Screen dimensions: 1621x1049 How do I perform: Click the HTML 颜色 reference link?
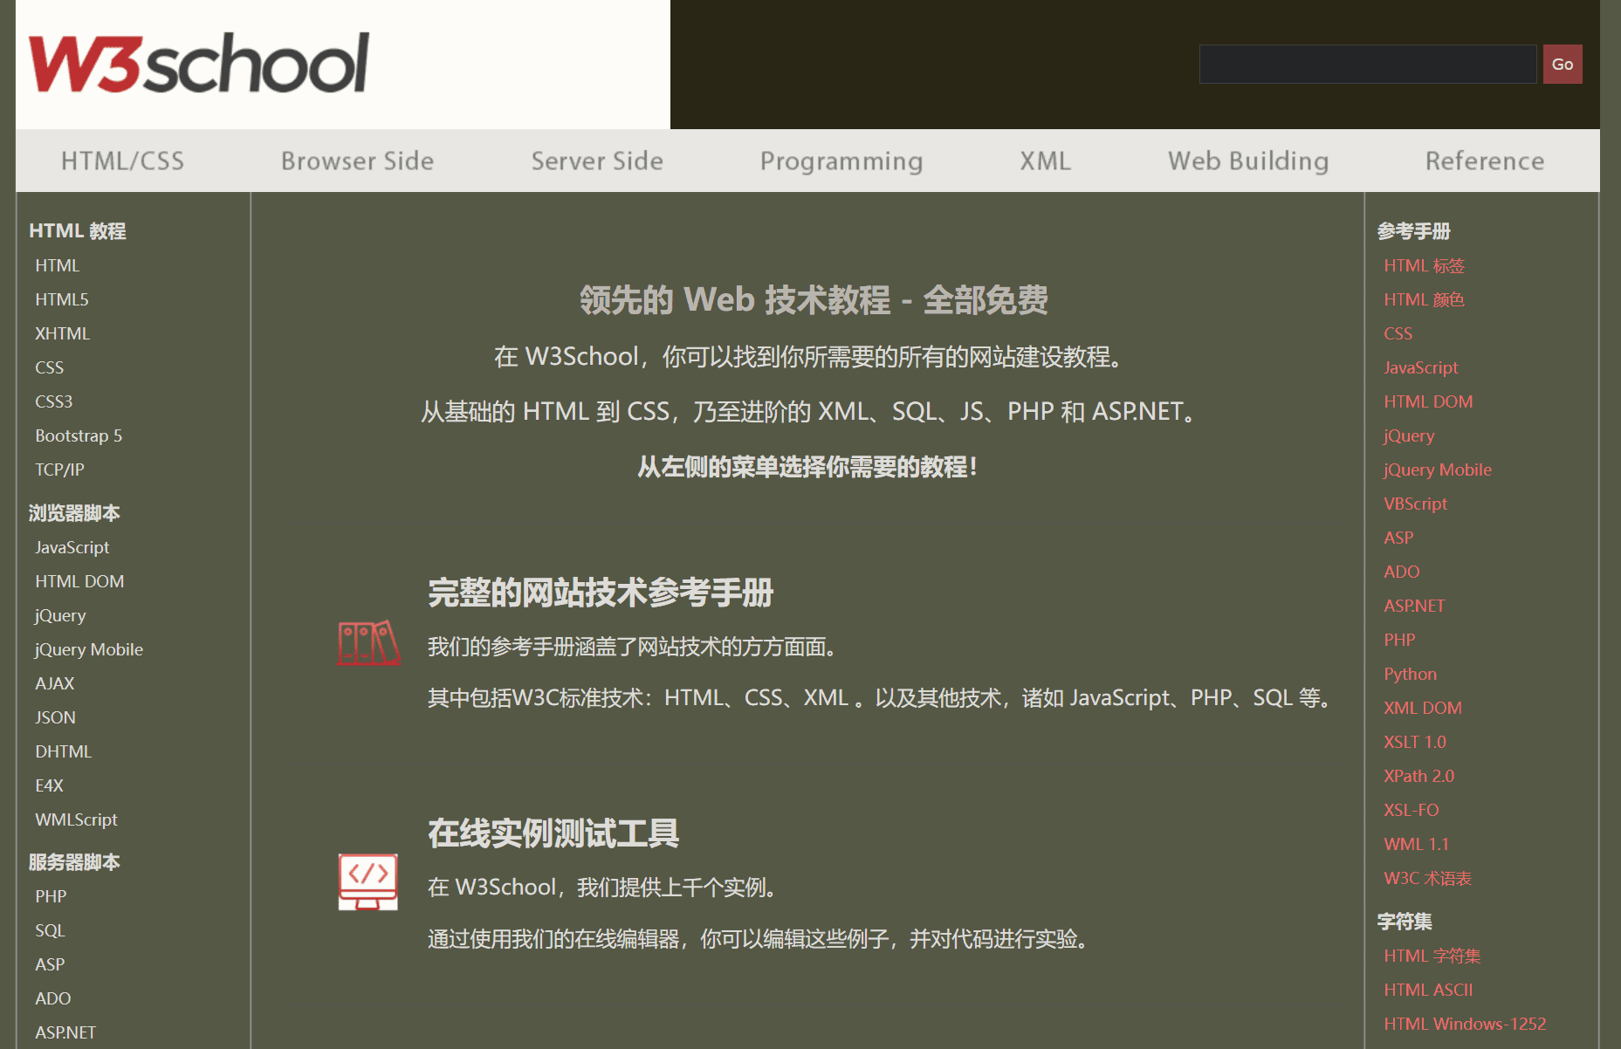pyautogui.click(x=1425, y=299)
